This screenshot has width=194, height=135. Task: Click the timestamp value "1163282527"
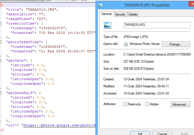52,47
